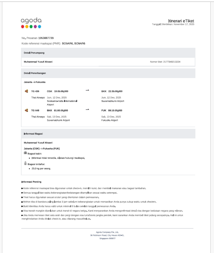This screenshot has width=214, height=253.
Task: Click the agoda logo wordmark
Action: point(31,20)
